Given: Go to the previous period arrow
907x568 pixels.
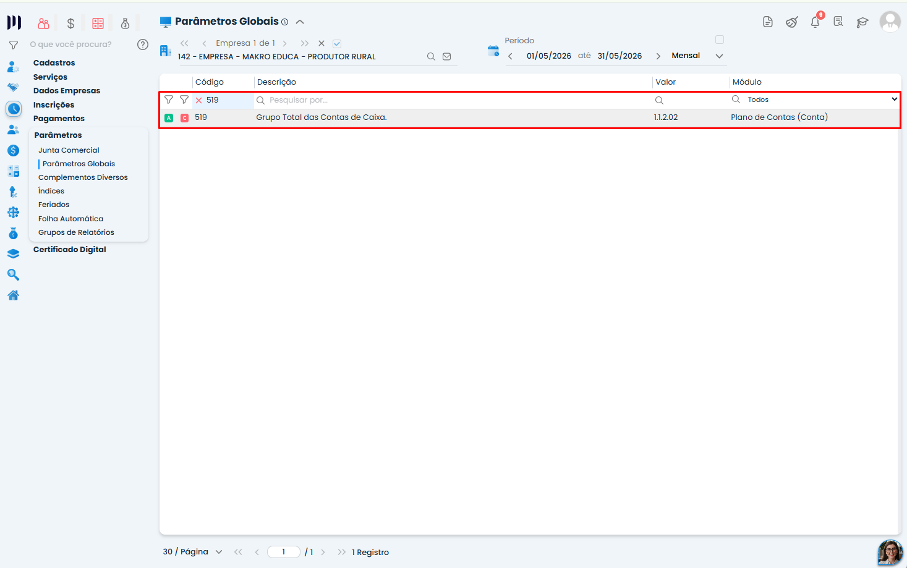Looking at the screenshot, I should tap(510, 56).
